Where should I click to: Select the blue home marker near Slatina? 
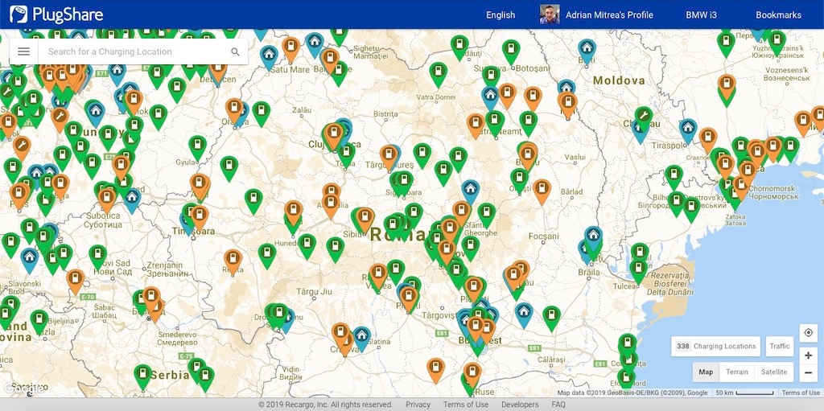click(x=362, y=335)
